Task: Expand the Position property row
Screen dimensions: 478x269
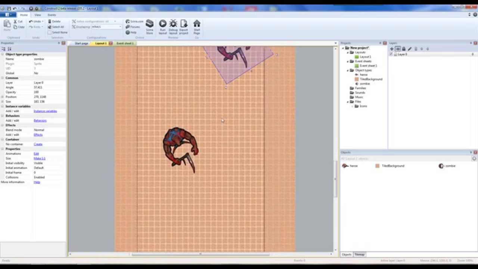Action: coord(2,97)
